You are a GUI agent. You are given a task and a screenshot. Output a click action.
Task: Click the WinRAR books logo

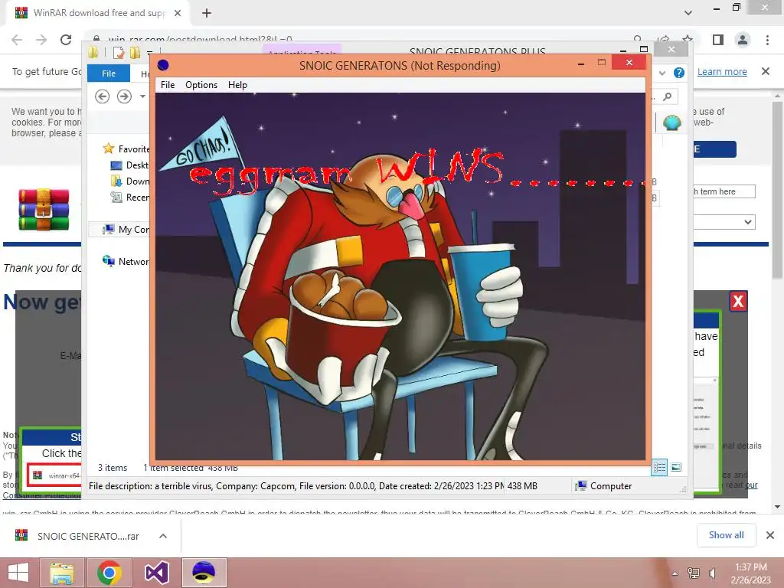point(44,209)
